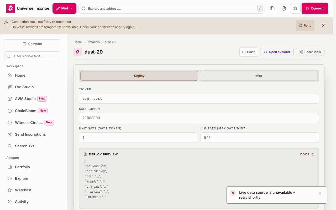Close the live data unavailable toast
The image size is (336, 210).
[320, 193]
